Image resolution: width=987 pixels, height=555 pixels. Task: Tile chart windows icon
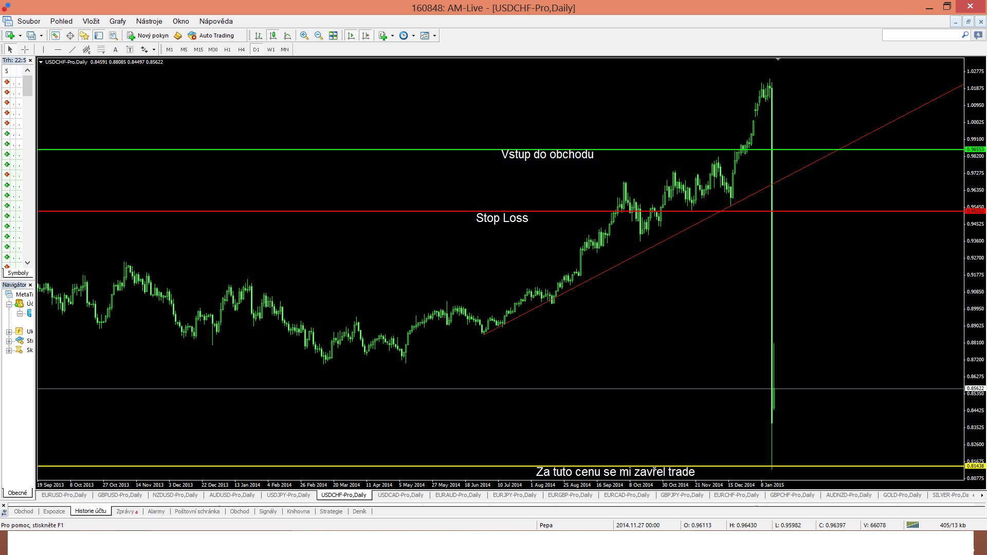point(333,35)
